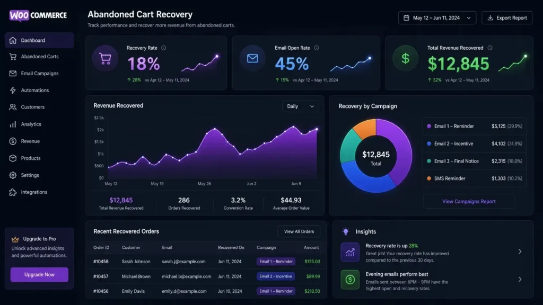Click the $44.93 Average Order Value stat

[291, 203]
